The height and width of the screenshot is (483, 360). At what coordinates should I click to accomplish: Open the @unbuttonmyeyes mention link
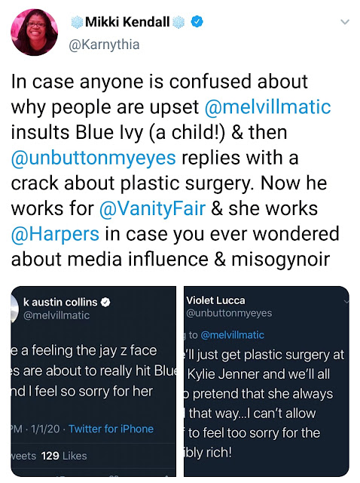point(93,158)
